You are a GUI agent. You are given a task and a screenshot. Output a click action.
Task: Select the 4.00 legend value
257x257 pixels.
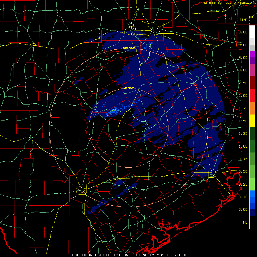[243, 57]
